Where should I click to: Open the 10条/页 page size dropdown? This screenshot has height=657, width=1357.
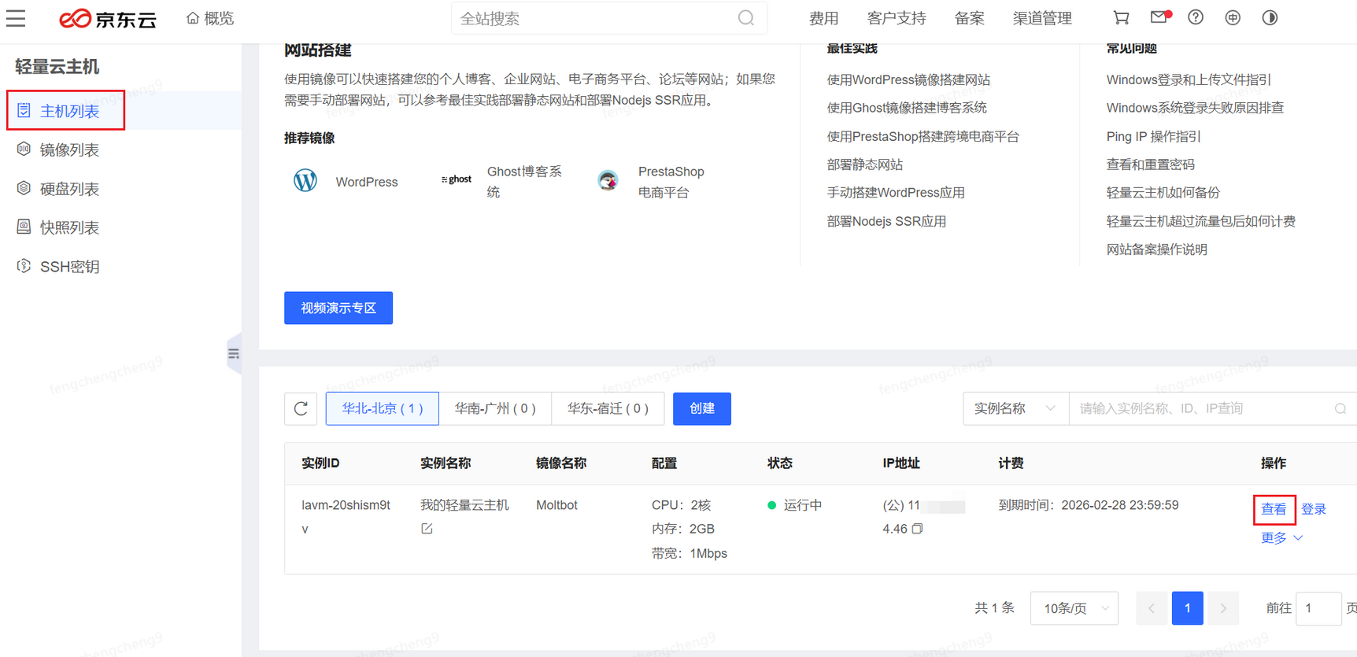1074,608
